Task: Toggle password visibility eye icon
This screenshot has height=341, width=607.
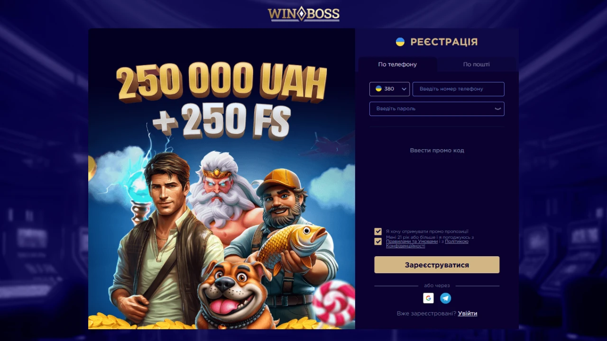Action: point(498,108)
